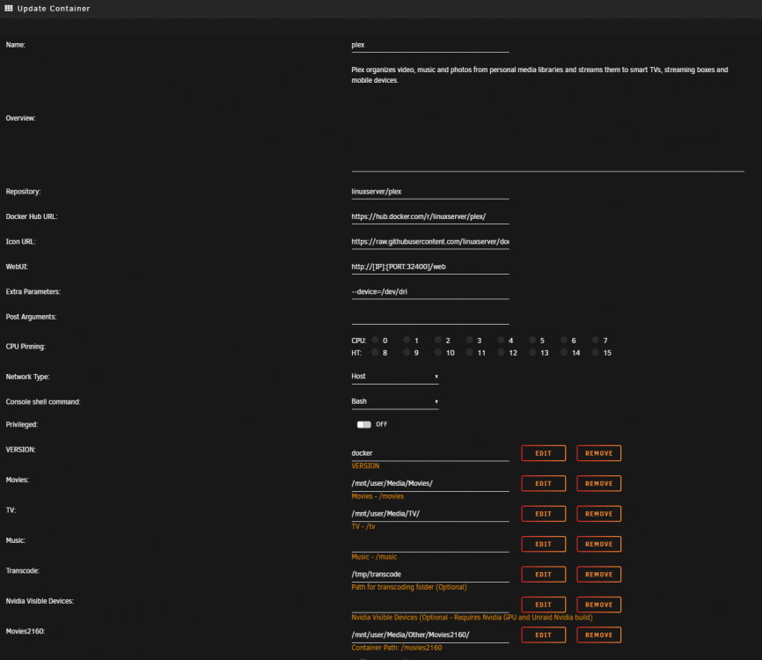Remove the Music path mapping
This screenshot has width=762, height=660.
(x=598, y=544)
